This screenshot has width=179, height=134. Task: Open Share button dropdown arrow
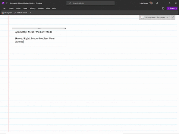176,8
